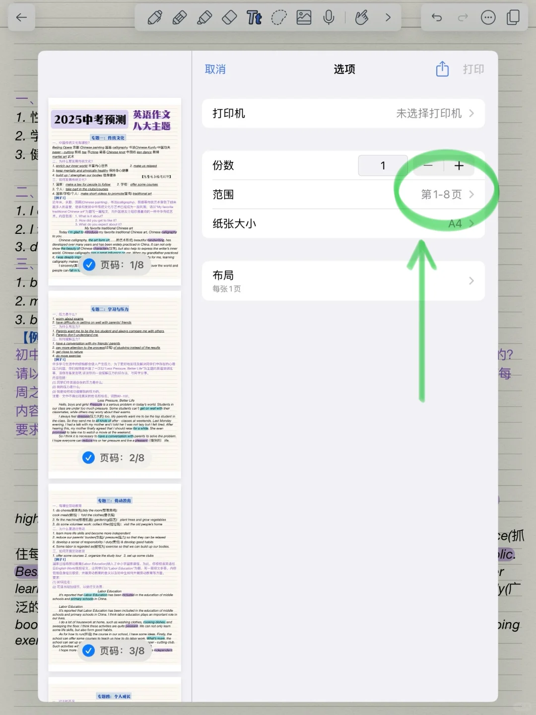Open 纸张大小 paper size A4 row

coord(343,224)
